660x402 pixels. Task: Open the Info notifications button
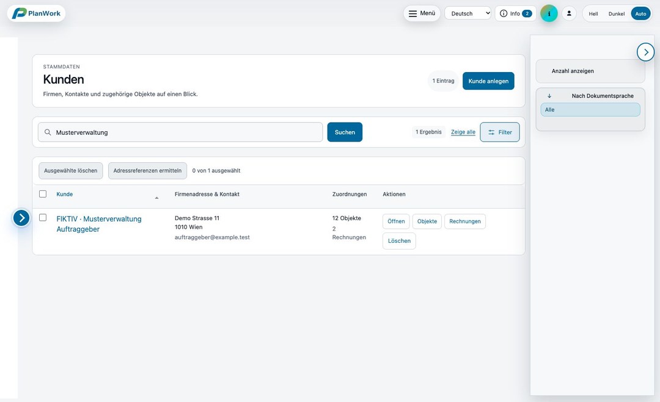coord(515,13)
